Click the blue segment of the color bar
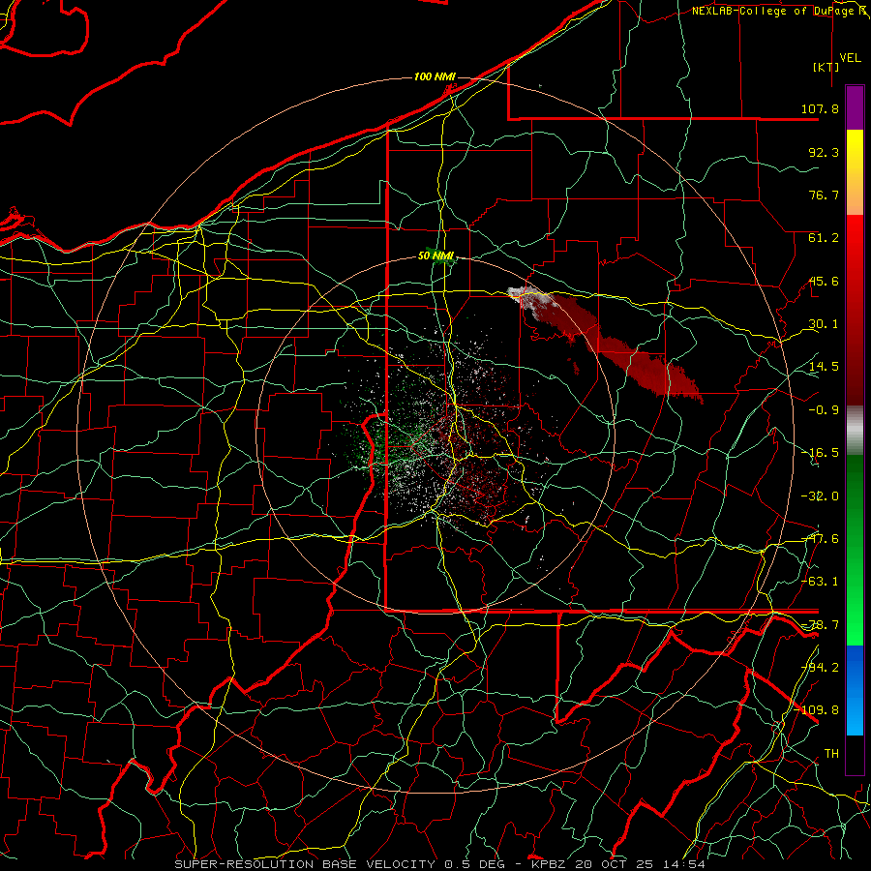 coord(855,690)
